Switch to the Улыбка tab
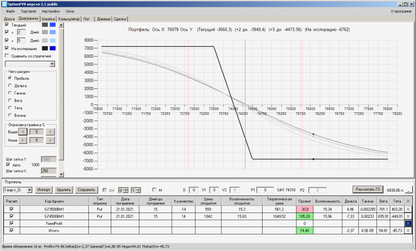This screenshot has height=251, width=416. [x=48, y=19]
